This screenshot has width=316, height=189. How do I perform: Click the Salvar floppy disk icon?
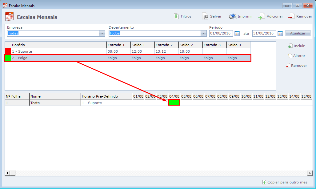[x=205, y=16]
